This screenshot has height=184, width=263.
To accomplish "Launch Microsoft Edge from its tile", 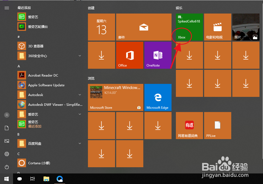I will click(158, 97).
